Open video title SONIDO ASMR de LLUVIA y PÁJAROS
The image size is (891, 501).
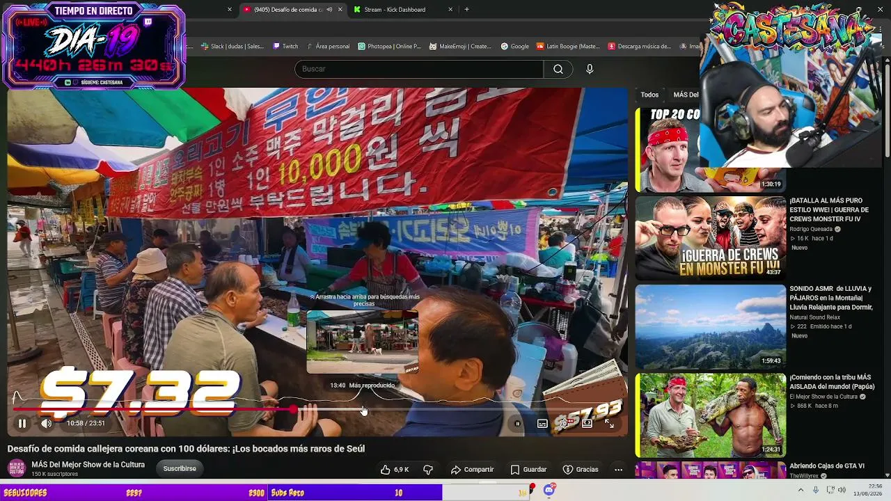coord(831,298)
